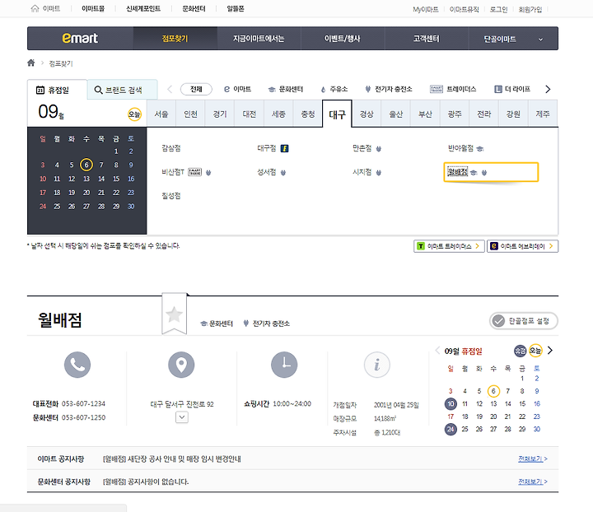Viewport: 593px width, 512px height.
Task: Open the 지금이마트에서는 menu
Action: pyautogui.click(x=259, y=39)
